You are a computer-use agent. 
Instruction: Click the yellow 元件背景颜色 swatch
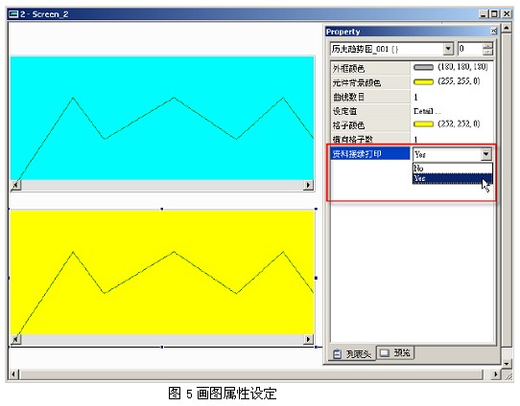(x=423, y=81)
